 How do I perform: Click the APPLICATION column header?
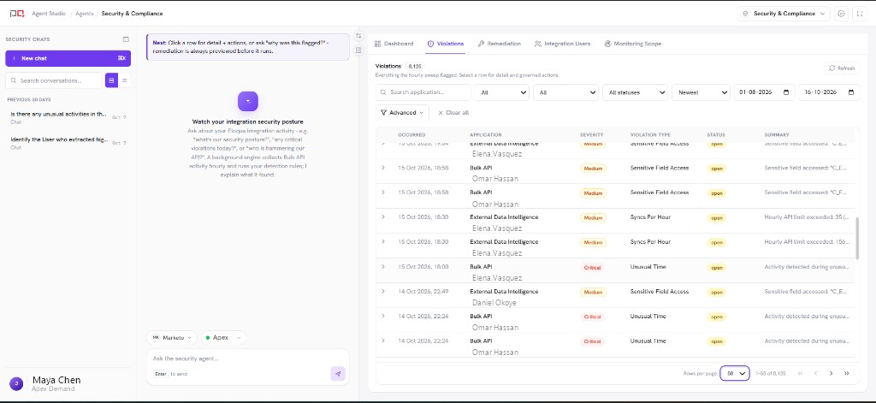point(486,134)
